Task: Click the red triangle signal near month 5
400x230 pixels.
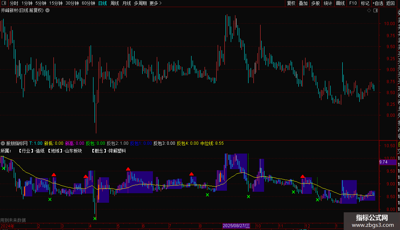Action: click(x=128, y=169)
